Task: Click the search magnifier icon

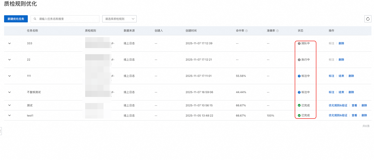Action: point(35,19)
